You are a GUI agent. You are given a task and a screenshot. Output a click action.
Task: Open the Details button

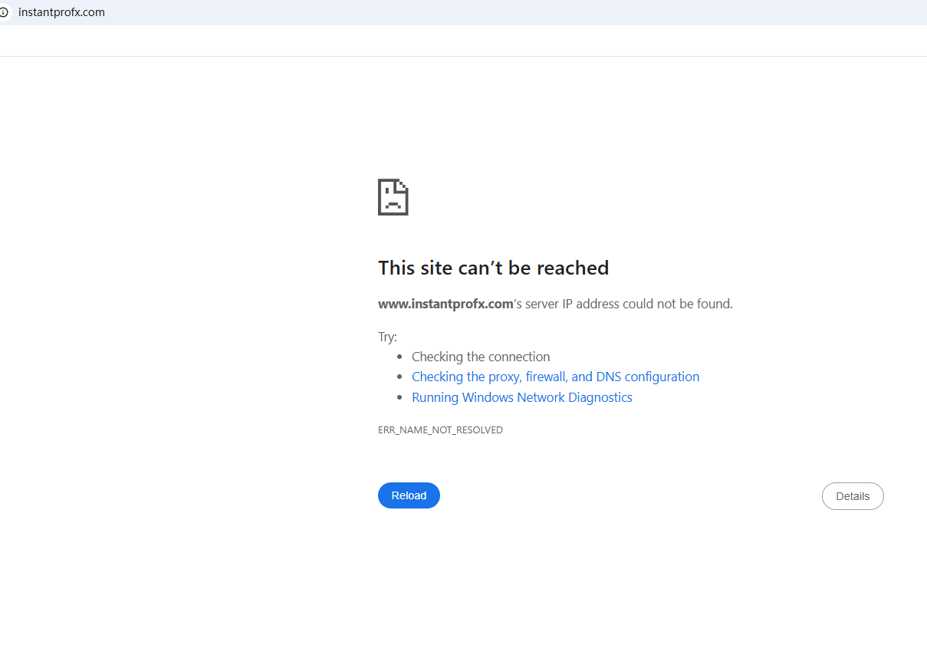[x=852, y=496]
